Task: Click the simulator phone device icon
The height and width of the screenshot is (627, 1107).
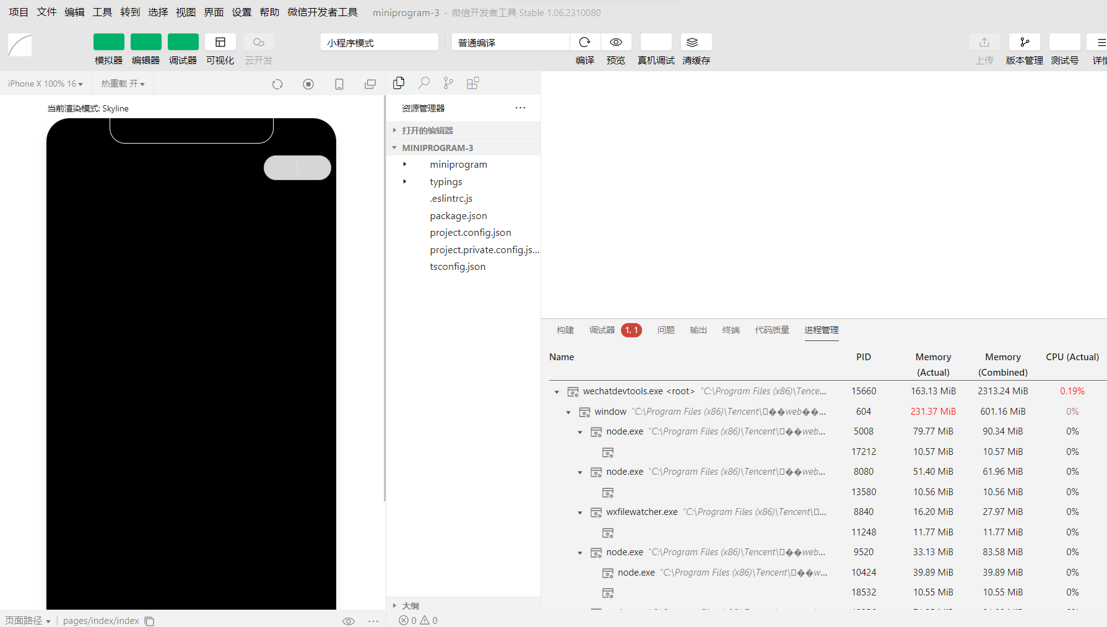Action: 339,84
